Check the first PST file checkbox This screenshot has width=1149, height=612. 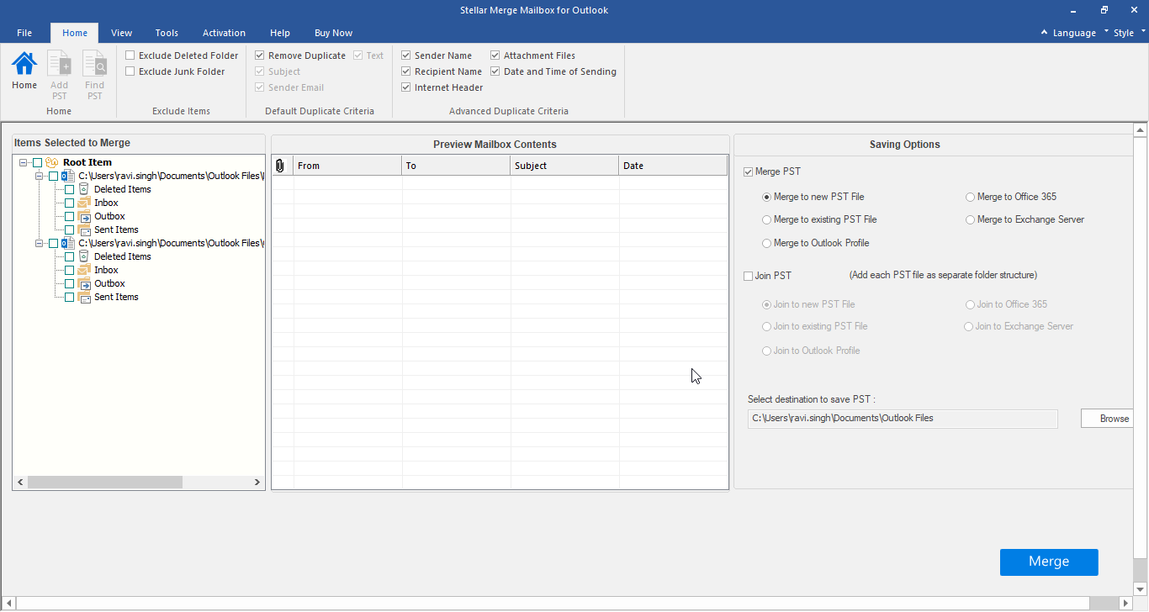click(54, 176)
